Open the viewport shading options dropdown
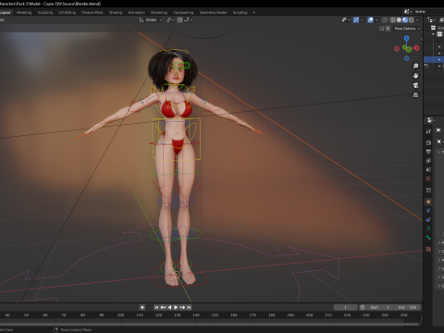 point(417,20)
